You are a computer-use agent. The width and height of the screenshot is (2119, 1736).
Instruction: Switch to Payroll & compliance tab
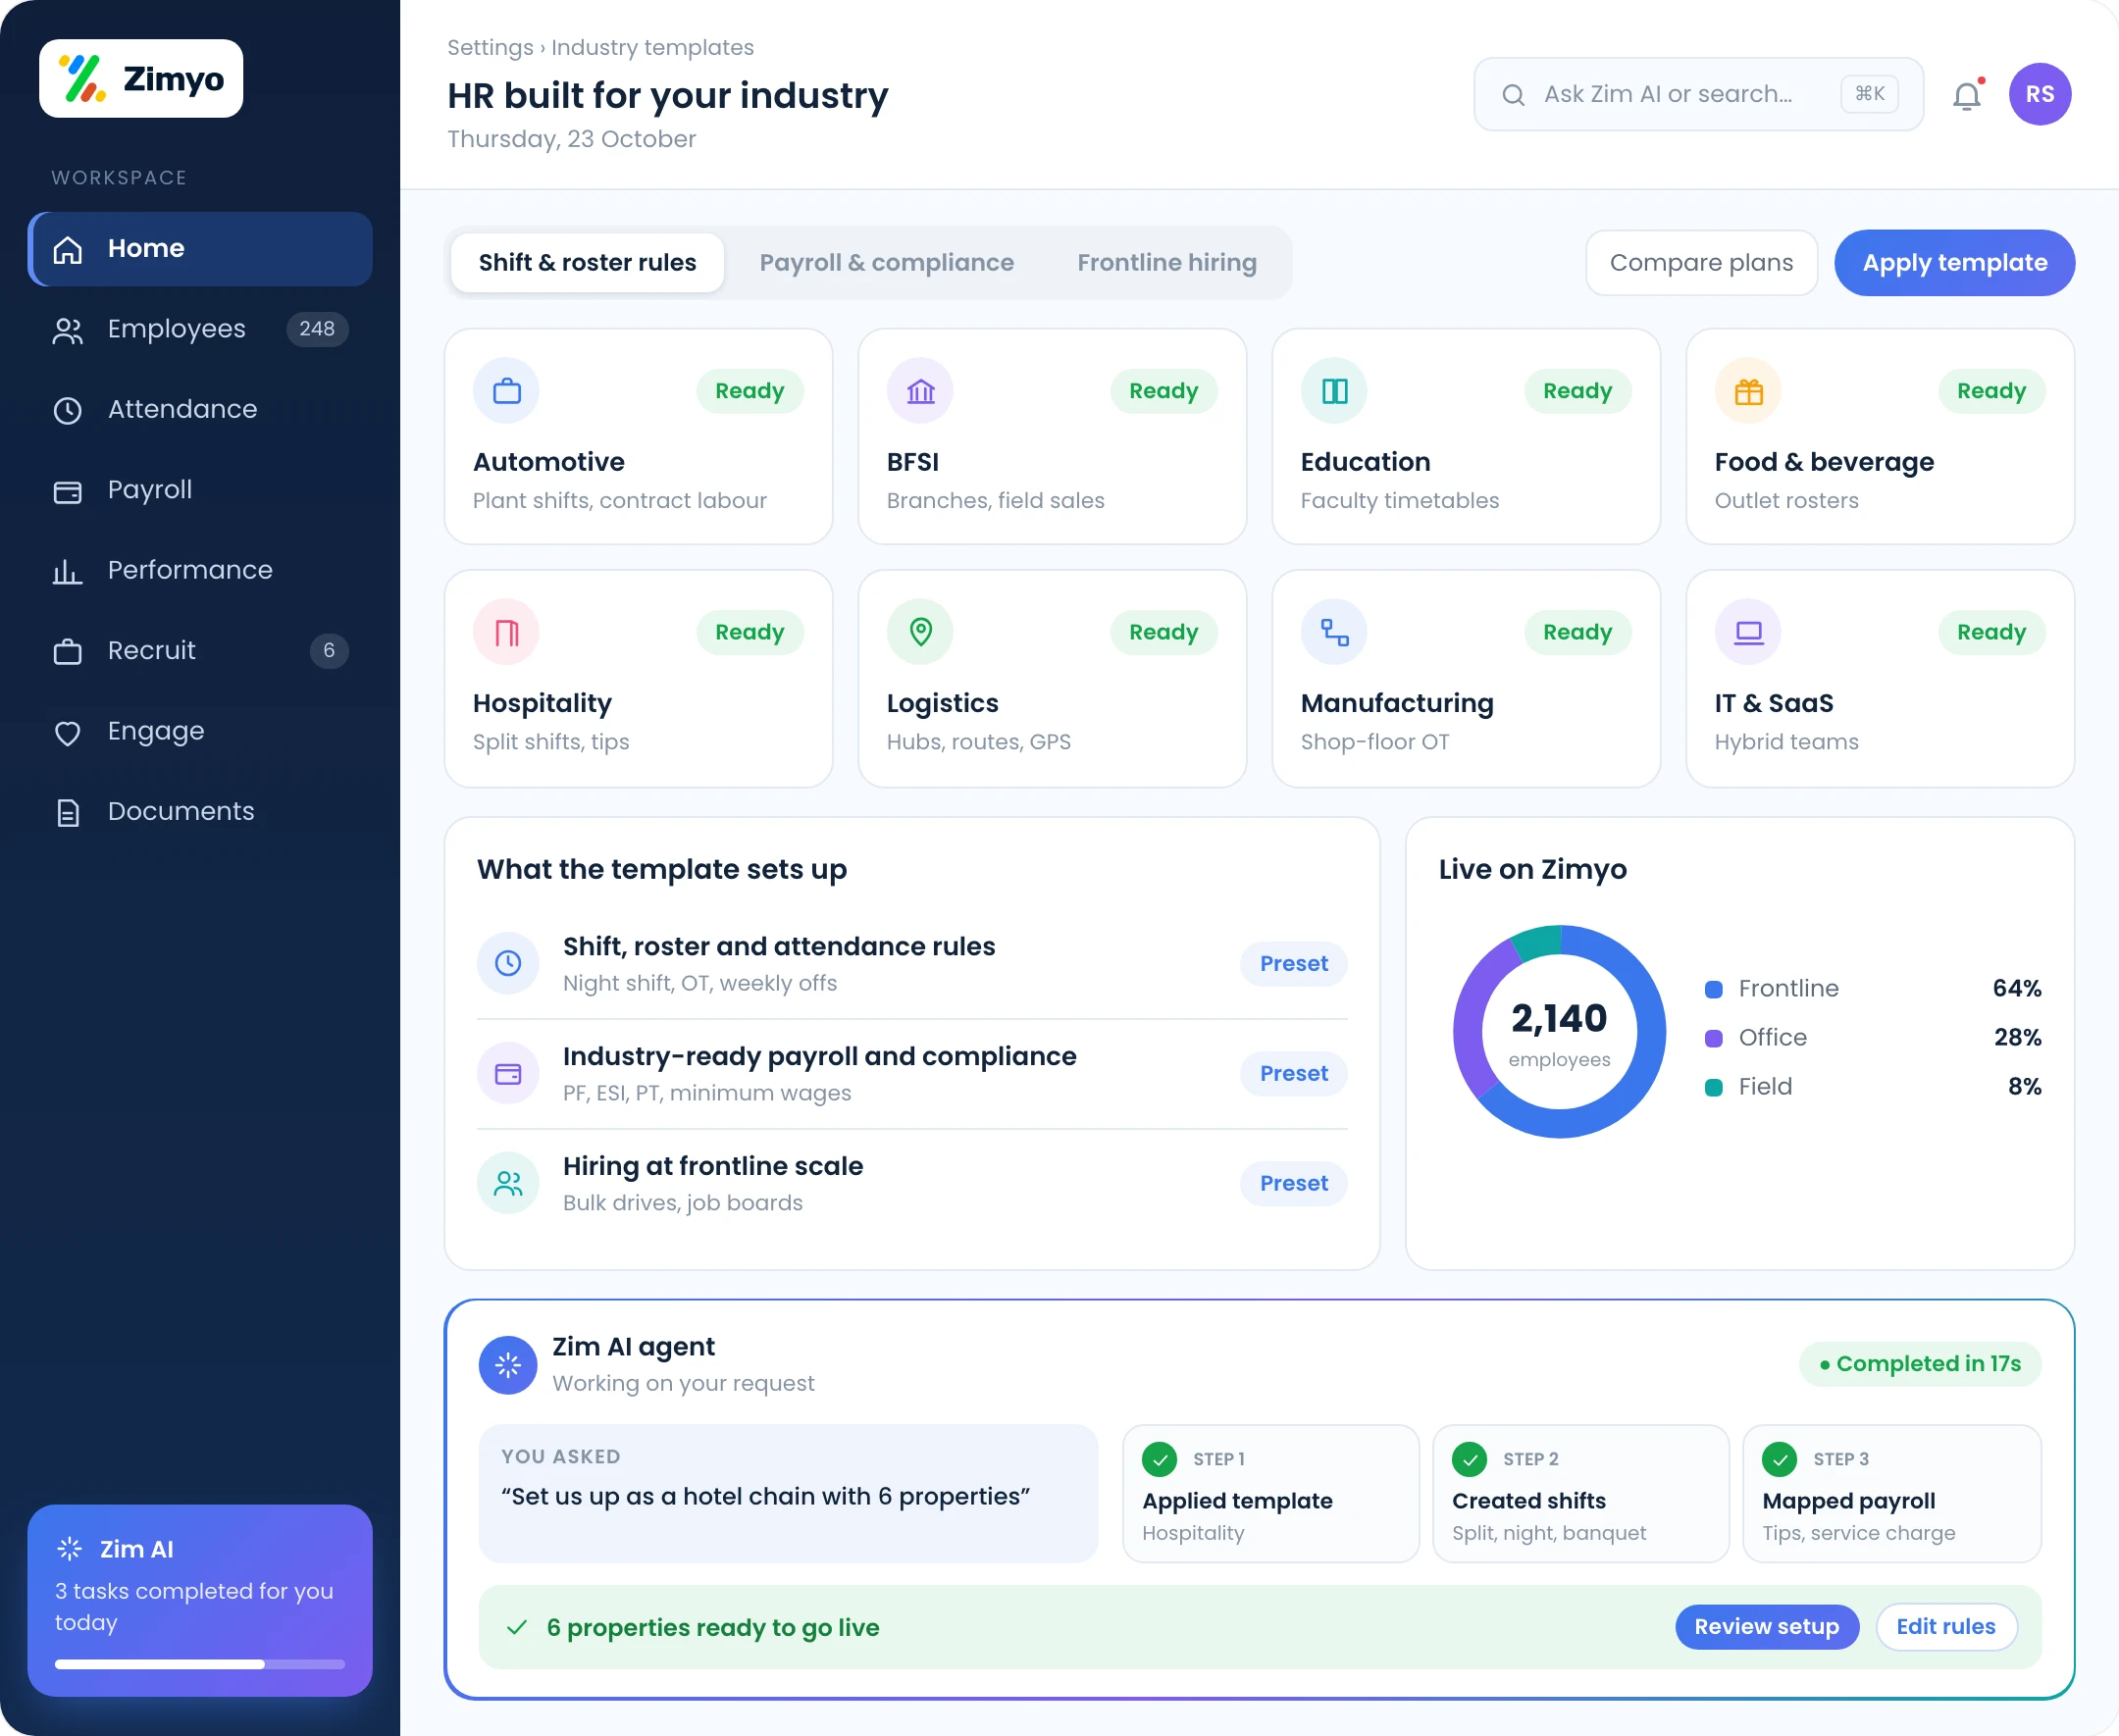tap(886, 263)
